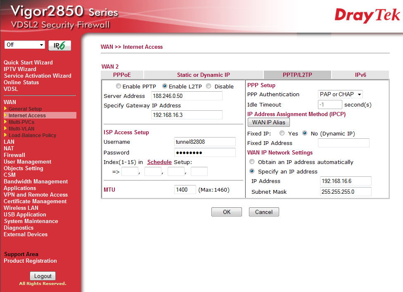Click the Logout button
Viewport: 403px width, 292px height.
pos(43,276)
